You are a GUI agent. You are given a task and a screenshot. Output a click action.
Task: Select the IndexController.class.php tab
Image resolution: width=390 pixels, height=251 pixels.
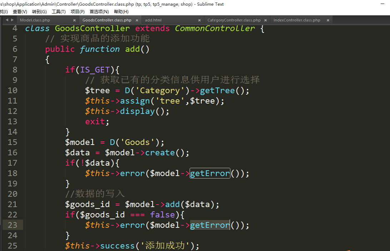coord(296,20)
